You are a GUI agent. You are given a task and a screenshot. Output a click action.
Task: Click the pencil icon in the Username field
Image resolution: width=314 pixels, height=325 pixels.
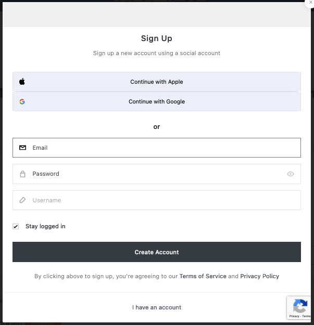[x=22, y=200]
